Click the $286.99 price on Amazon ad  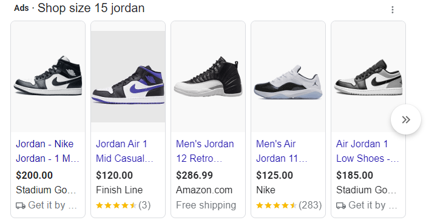coord(194,175)
